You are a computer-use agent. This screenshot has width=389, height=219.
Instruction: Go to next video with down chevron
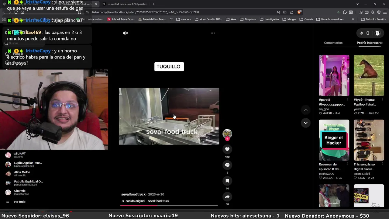tap(306, 123)
